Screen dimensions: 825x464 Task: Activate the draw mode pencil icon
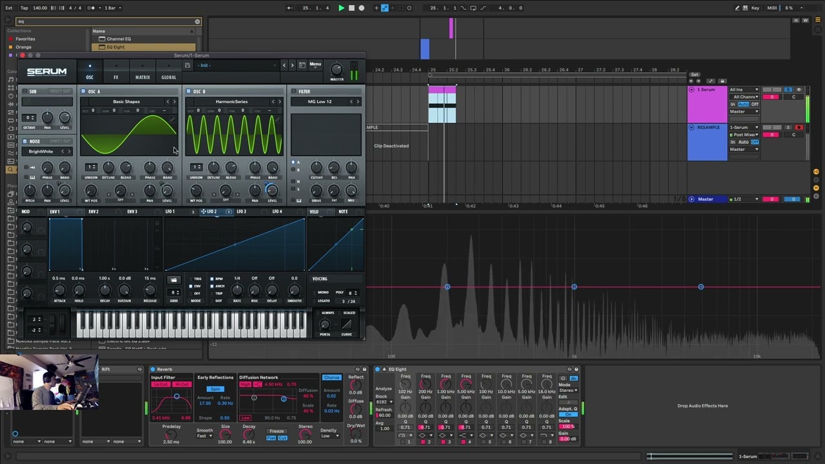pyautogui.click(x=737, y=8)
